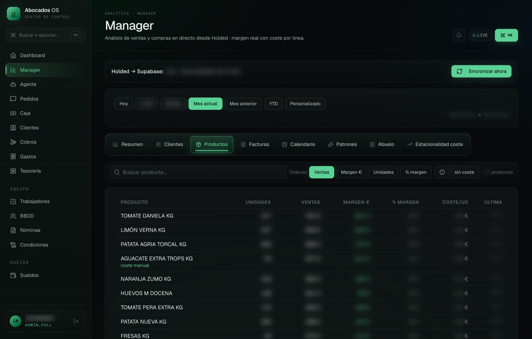Click the Buscar o ejecutar search field
Viewport: 532px width, 339px height.
[x=45, y=35]
